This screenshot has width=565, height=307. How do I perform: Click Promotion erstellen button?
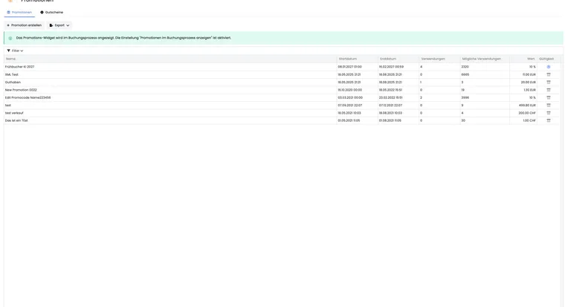24,25
